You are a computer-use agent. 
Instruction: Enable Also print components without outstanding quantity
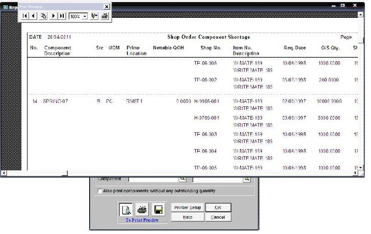pos(99,191)
